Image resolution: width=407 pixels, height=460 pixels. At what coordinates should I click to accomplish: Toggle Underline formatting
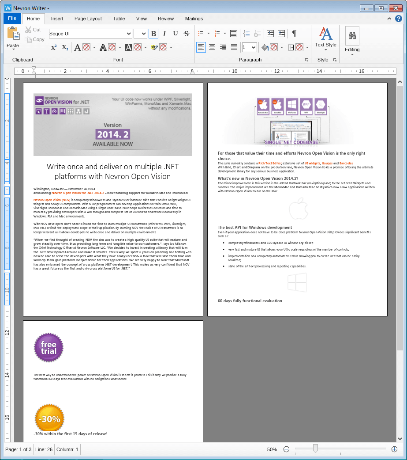coord(175,34)
